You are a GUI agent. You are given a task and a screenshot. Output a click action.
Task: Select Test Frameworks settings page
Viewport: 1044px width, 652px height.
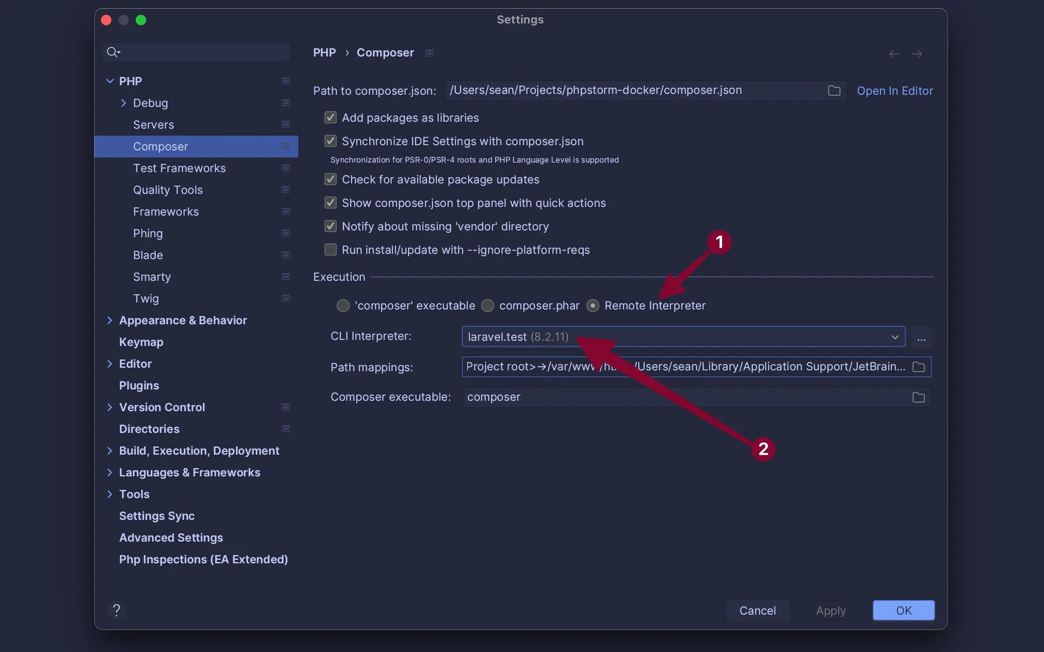pyautogui.click(x=196, y=168)
